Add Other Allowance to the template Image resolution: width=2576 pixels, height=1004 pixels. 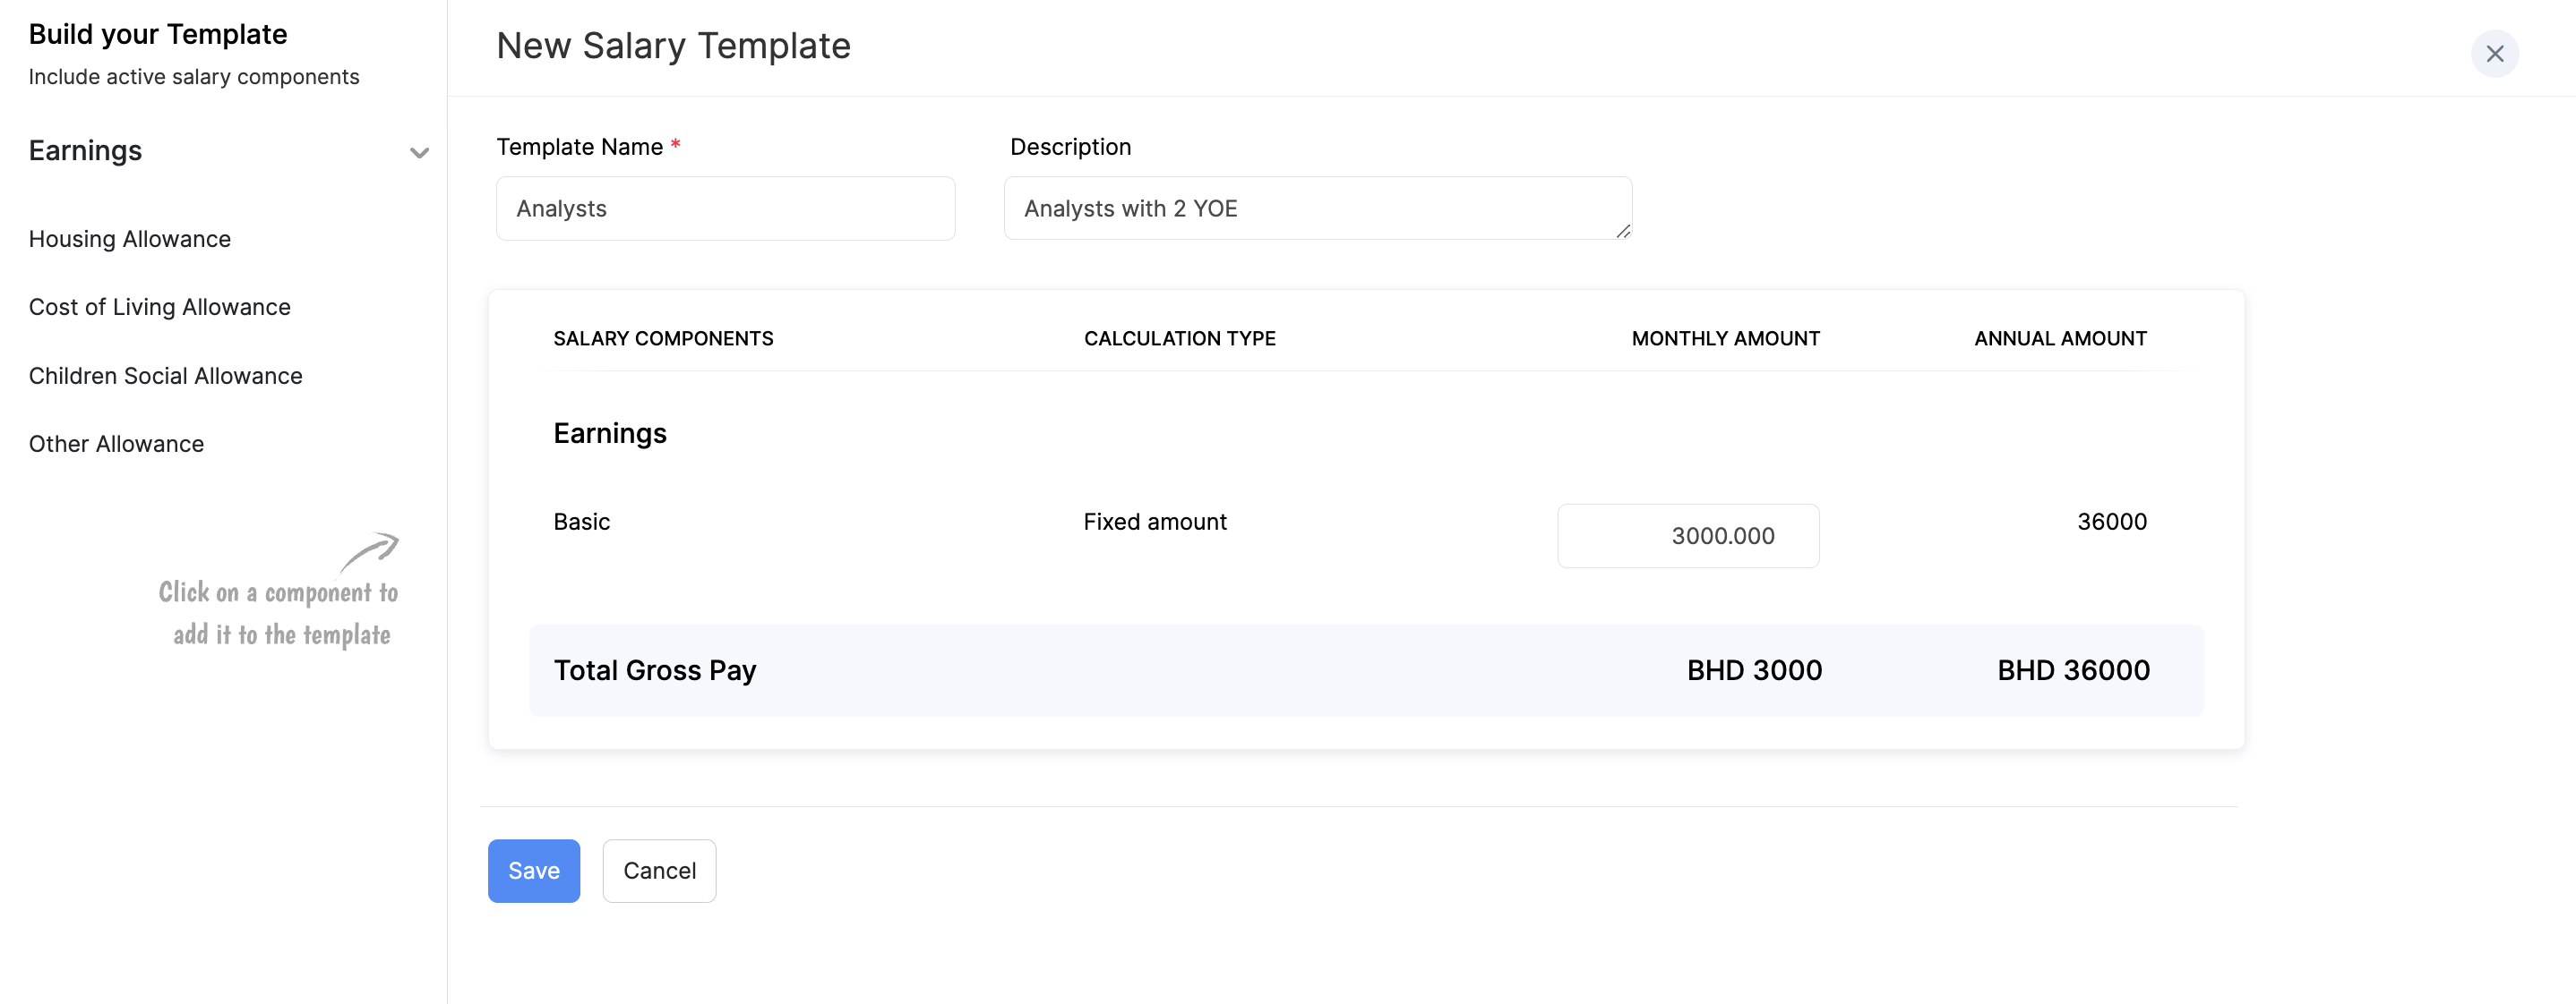[116, 444]
